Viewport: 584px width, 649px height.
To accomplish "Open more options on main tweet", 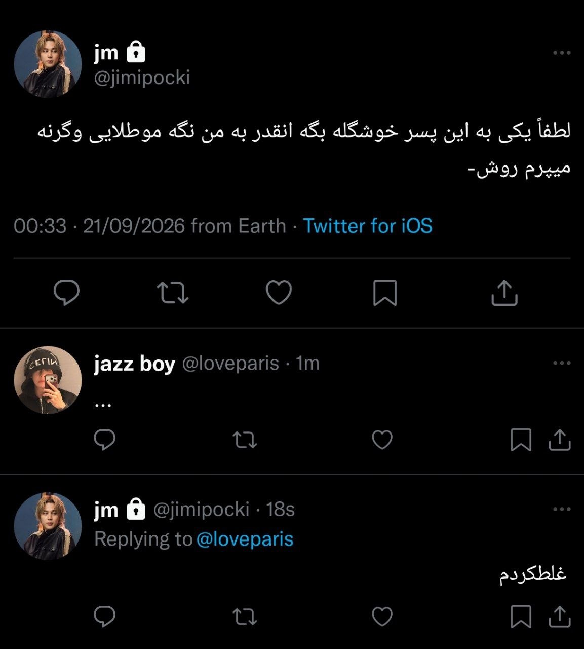I will pyautogui.click(x=562, y=53).
